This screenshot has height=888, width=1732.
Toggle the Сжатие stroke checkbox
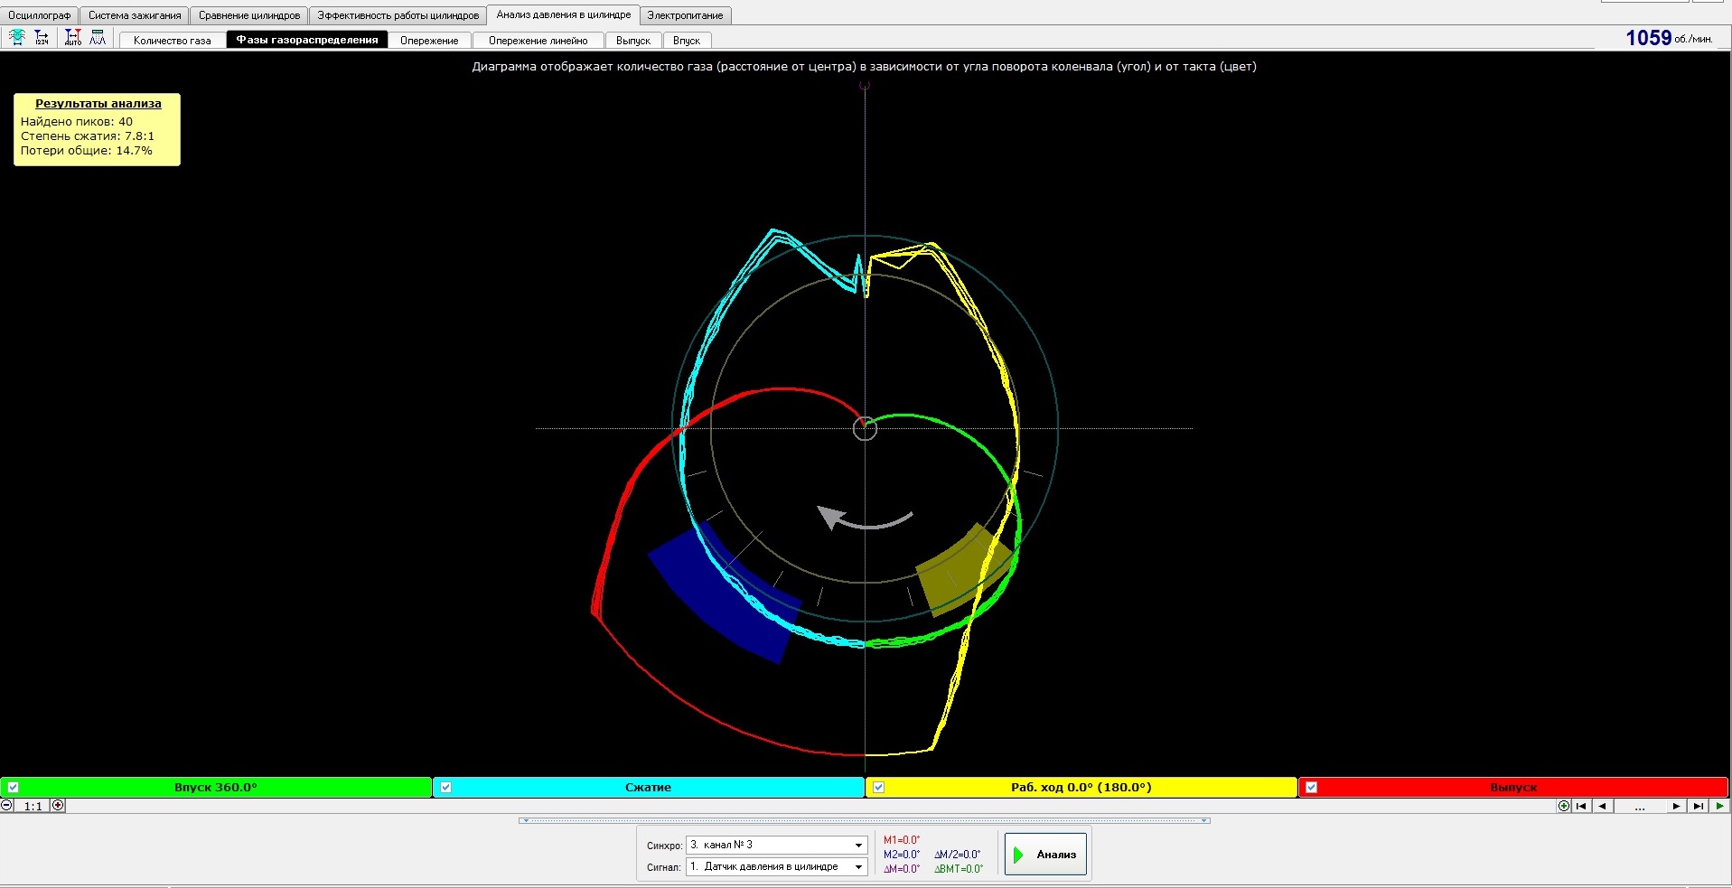coord(446,787)
